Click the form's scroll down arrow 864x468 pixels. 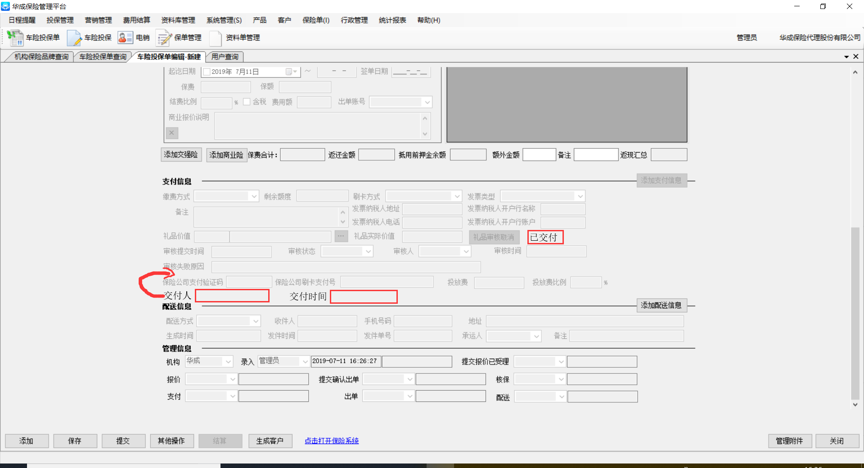click(855, 405)
